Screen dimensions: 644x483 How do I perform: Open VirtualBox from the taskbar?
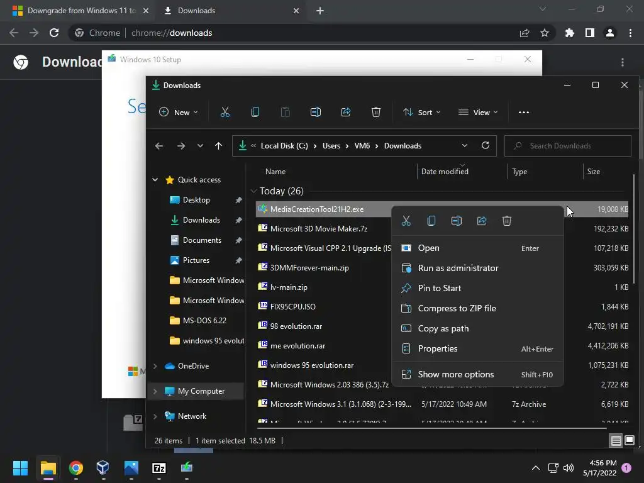click(103, 468)
